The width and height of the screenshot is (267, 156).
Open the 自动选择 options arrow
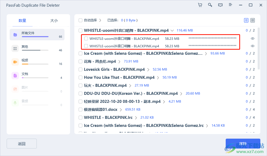[x=100, y=20]
